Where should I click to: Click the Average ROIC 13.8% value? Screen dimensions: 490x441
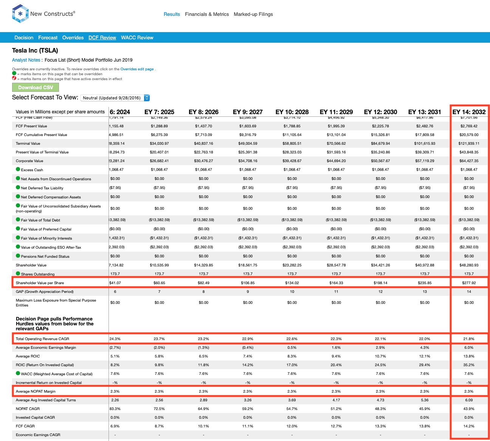pos(469,356)
